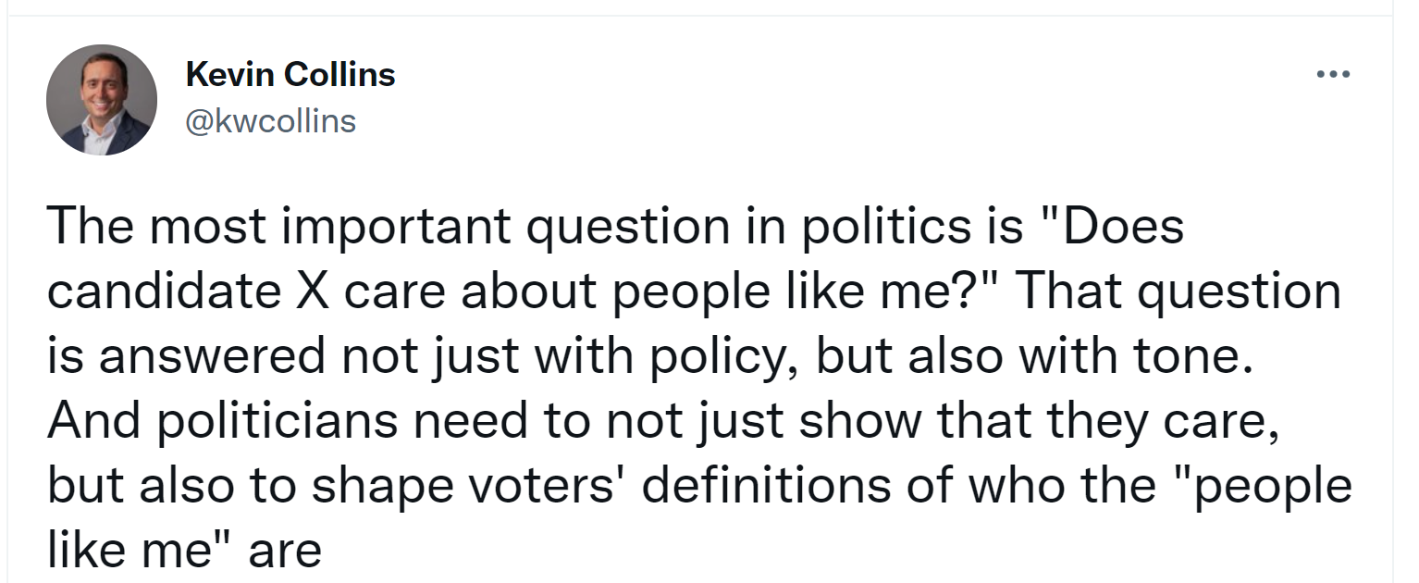The height and width of the screenshot is (583, 1419).
Task: Click the word "show" in the tweet
Action: [x=859, y=422]
